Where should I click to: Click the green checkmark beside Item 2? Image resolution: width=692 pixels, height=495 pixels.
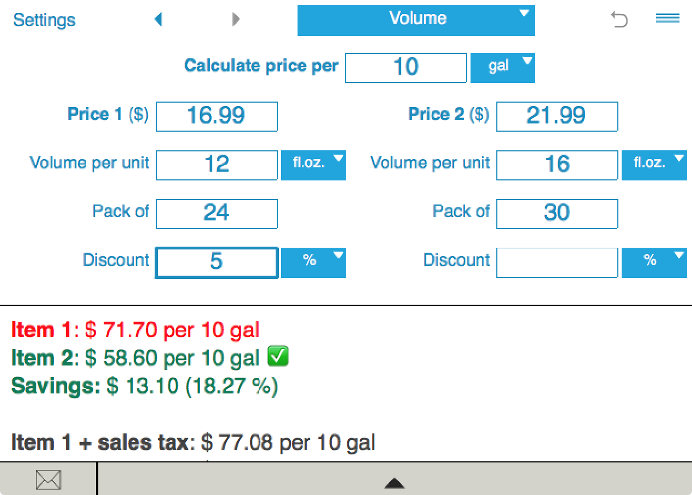tap(278, 356)
